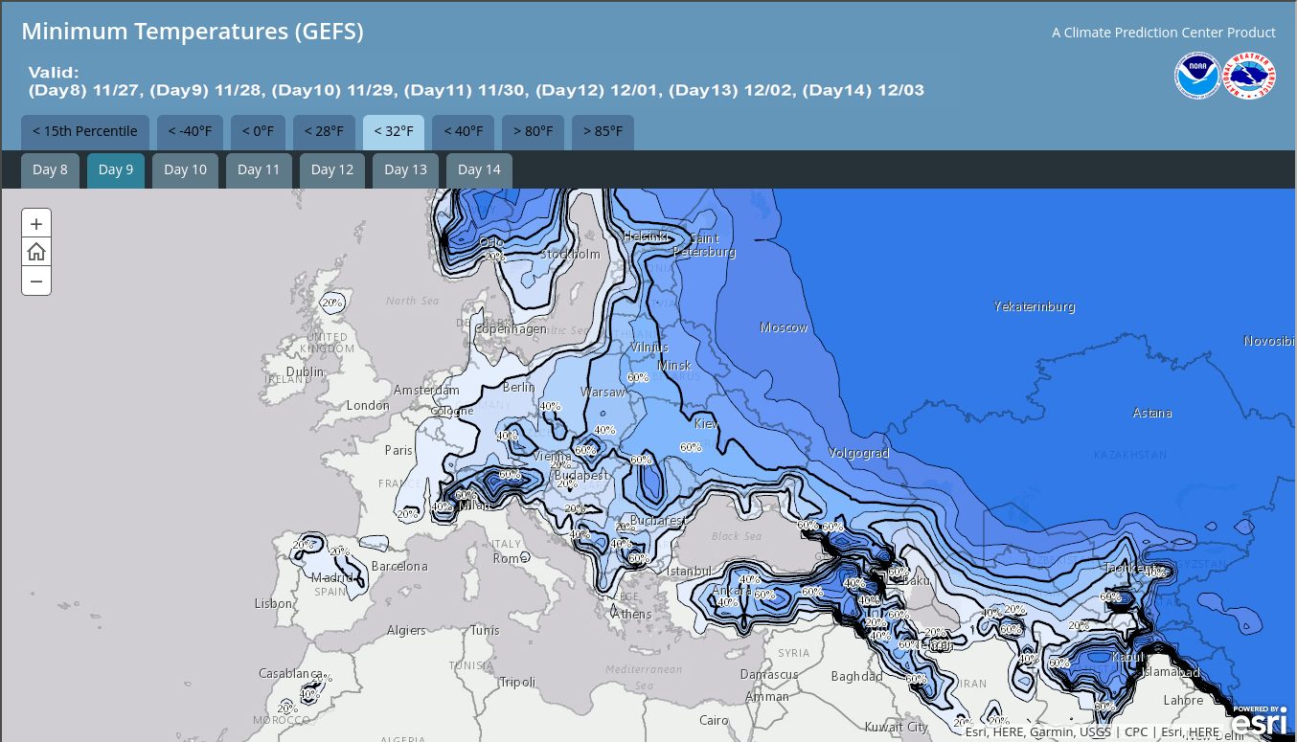The width and height of the screenshot is (1297, 742).
Task: Zoom out of the map with minus button
Action: coord(36,281)
